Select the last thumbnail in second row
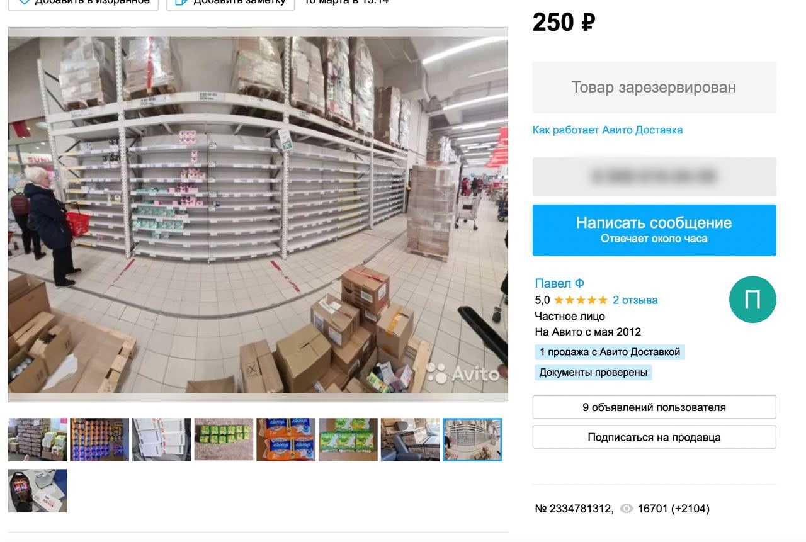The image size is (806, 542). [x=37, y=491]
